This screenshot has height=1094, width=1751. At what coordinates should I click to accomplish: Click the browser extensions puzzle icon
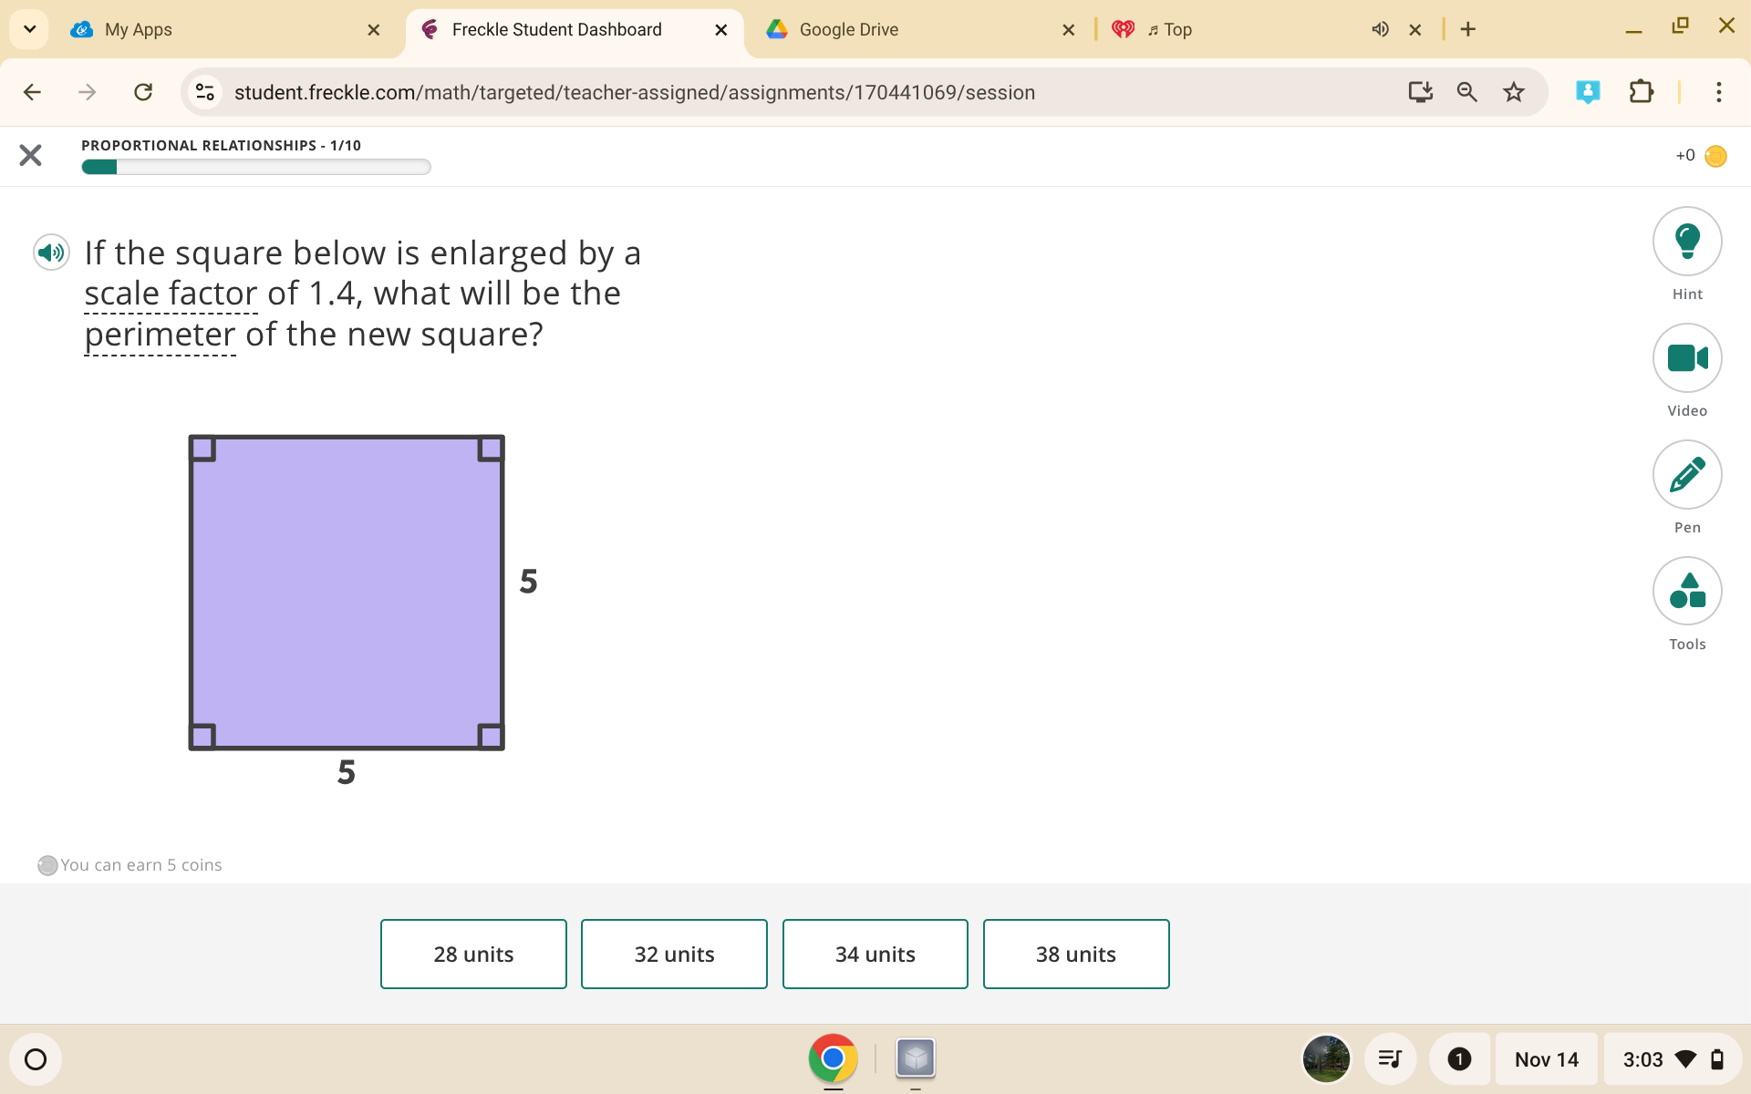point(1642,91)
